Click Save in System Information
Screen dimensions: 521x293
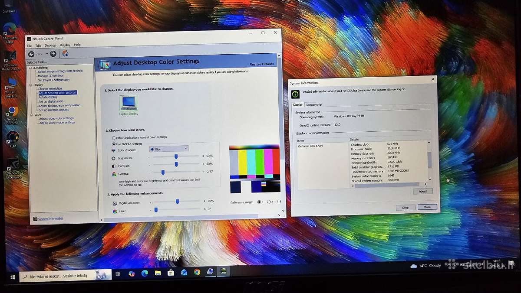click(x=406, y=208)
